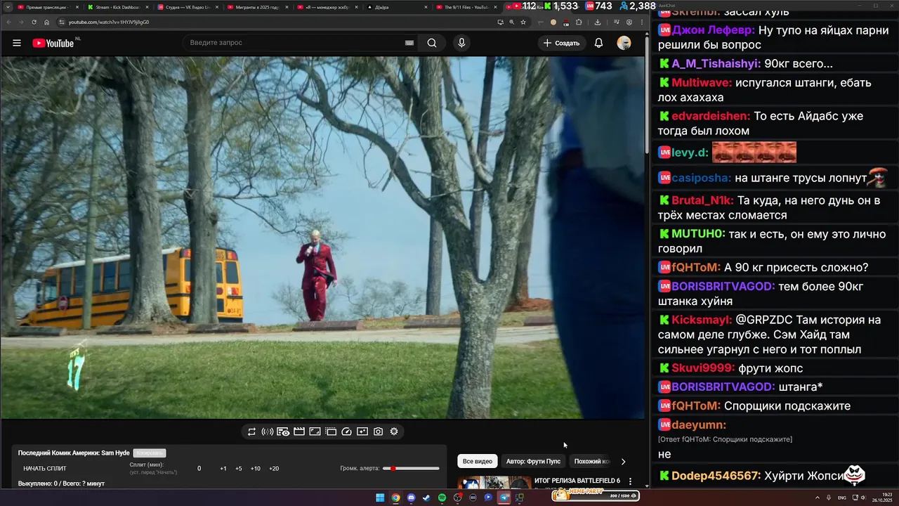Click Kicksmayl username in chat
Screen dimensions: 899x506
702,320
